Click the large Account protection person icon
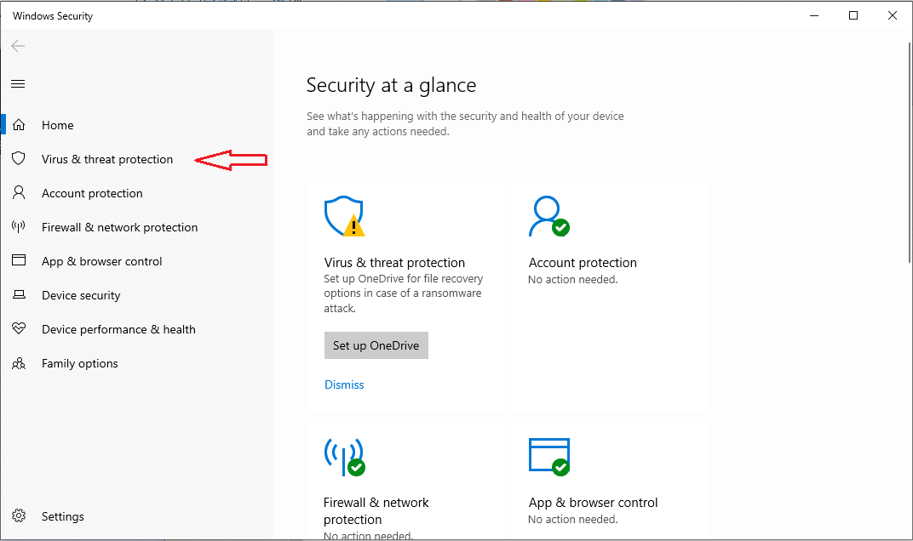Screen dimensions: 913x541 (x=549, y=216)
